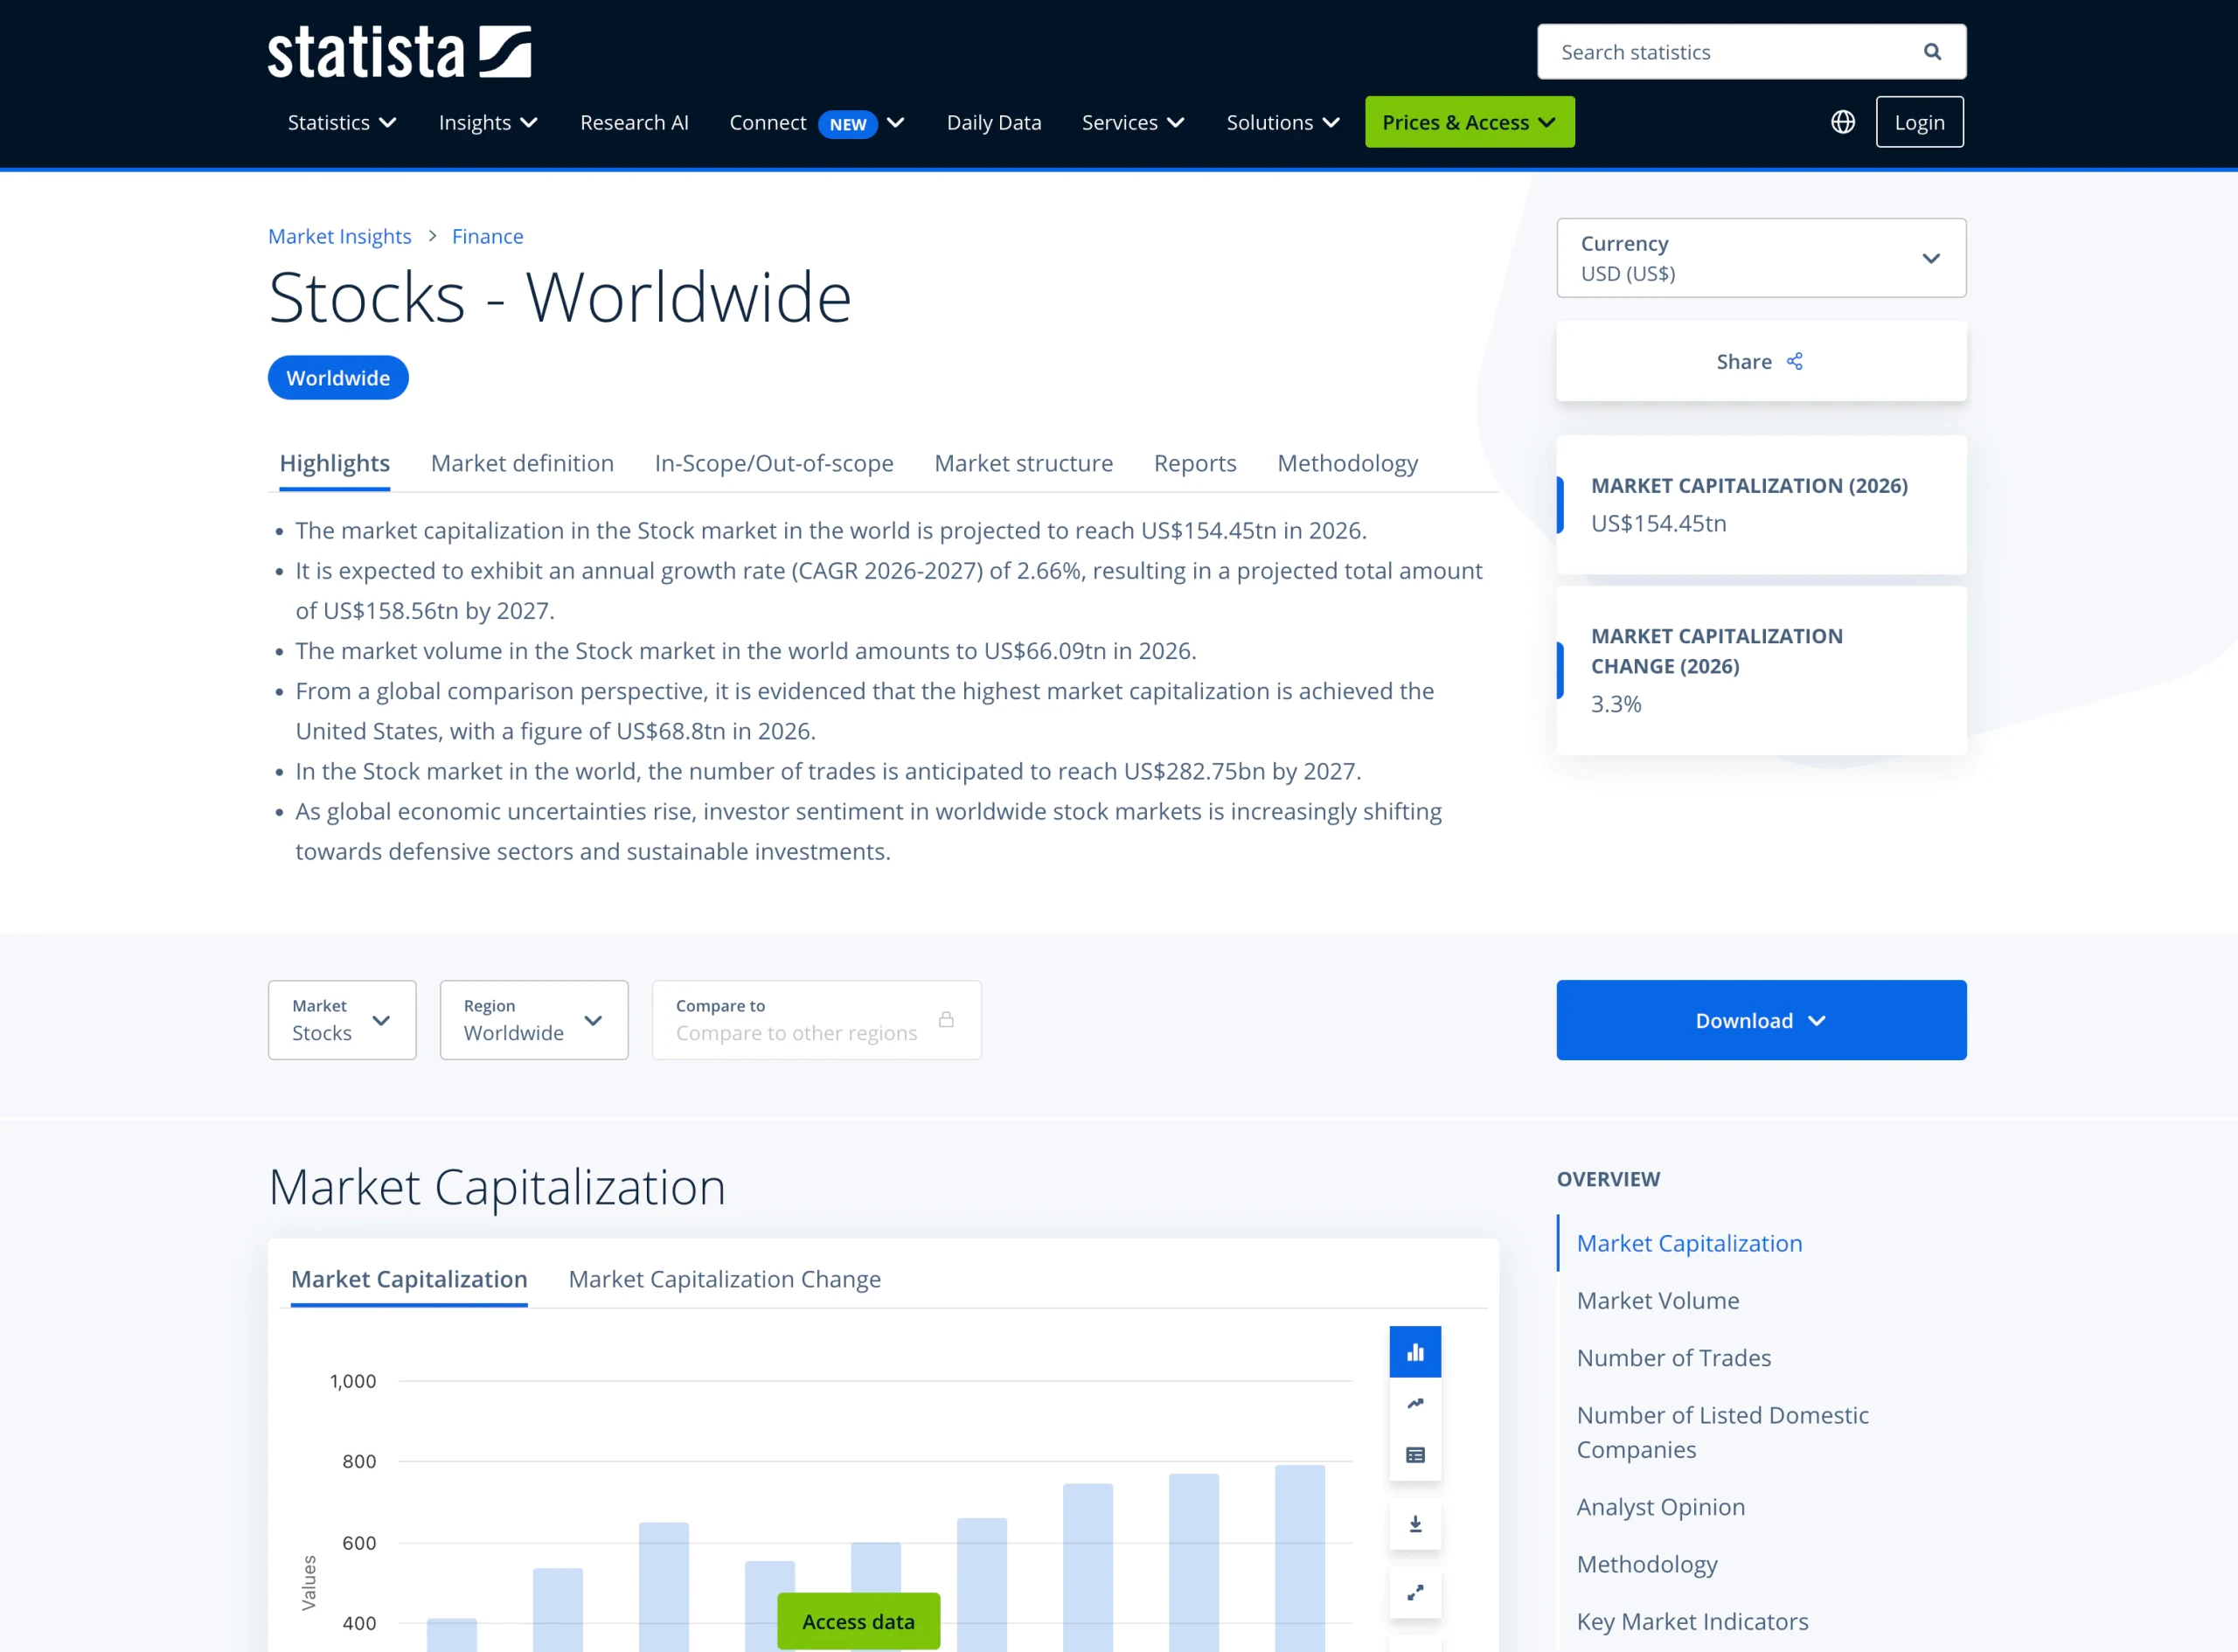Open the Daily Data menu

(x=993, y=122)
